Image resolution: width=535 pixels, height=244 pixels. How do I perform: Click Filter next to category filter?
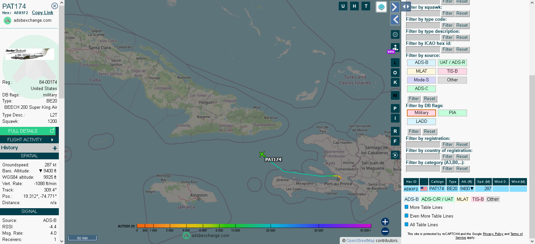pos(447,169)
